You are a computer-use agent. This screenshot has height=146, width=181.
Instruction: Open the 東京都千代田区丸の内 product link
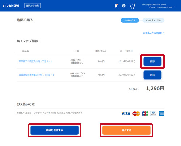[35, 61]
